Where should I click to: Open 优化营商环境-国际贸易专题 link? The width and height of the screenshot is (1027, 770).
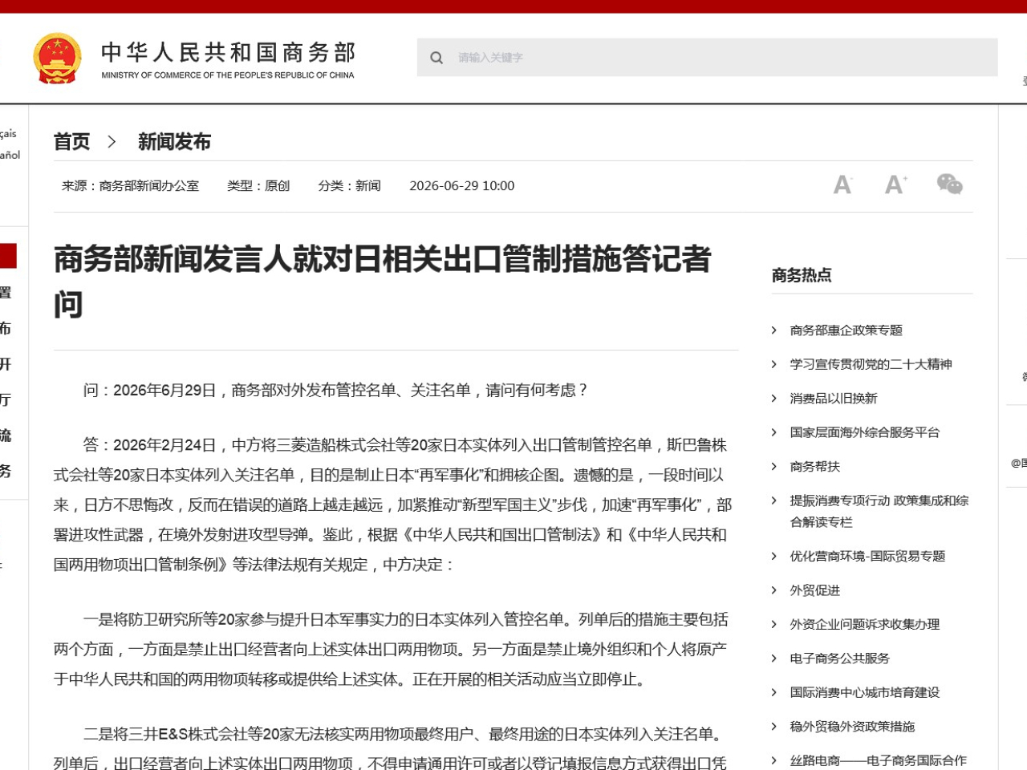click(868, 557)
